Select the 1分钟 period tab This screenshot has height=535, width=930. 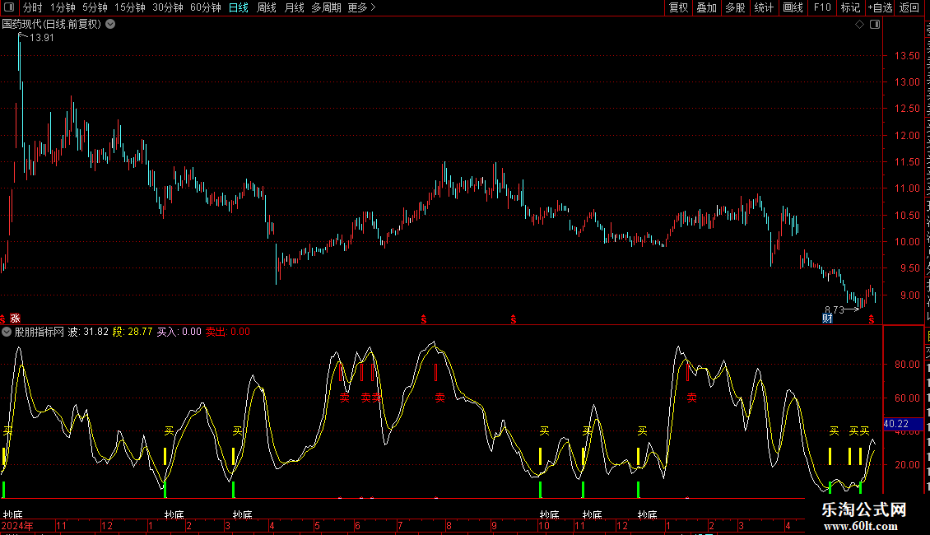pos(63,7)
